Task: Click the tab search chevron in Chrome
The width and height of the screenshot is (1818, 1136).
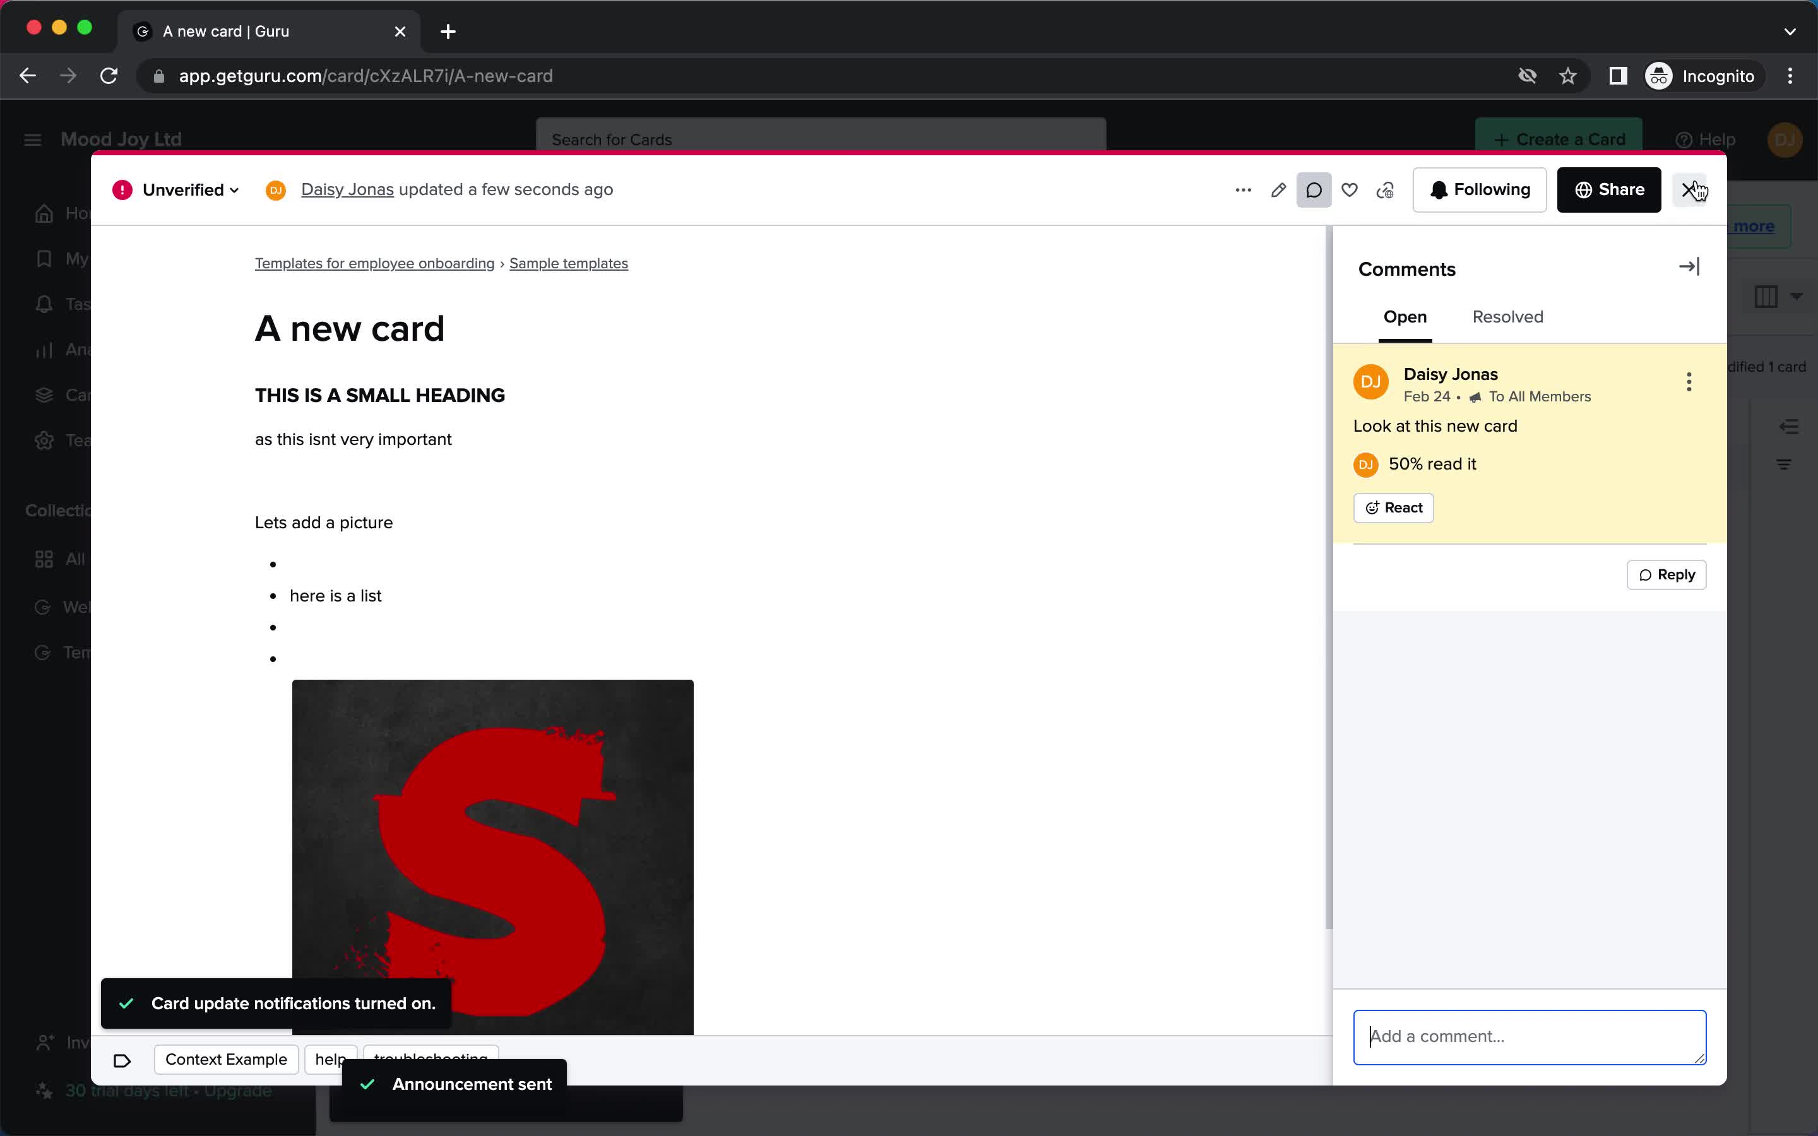Action: (1790, 32)
